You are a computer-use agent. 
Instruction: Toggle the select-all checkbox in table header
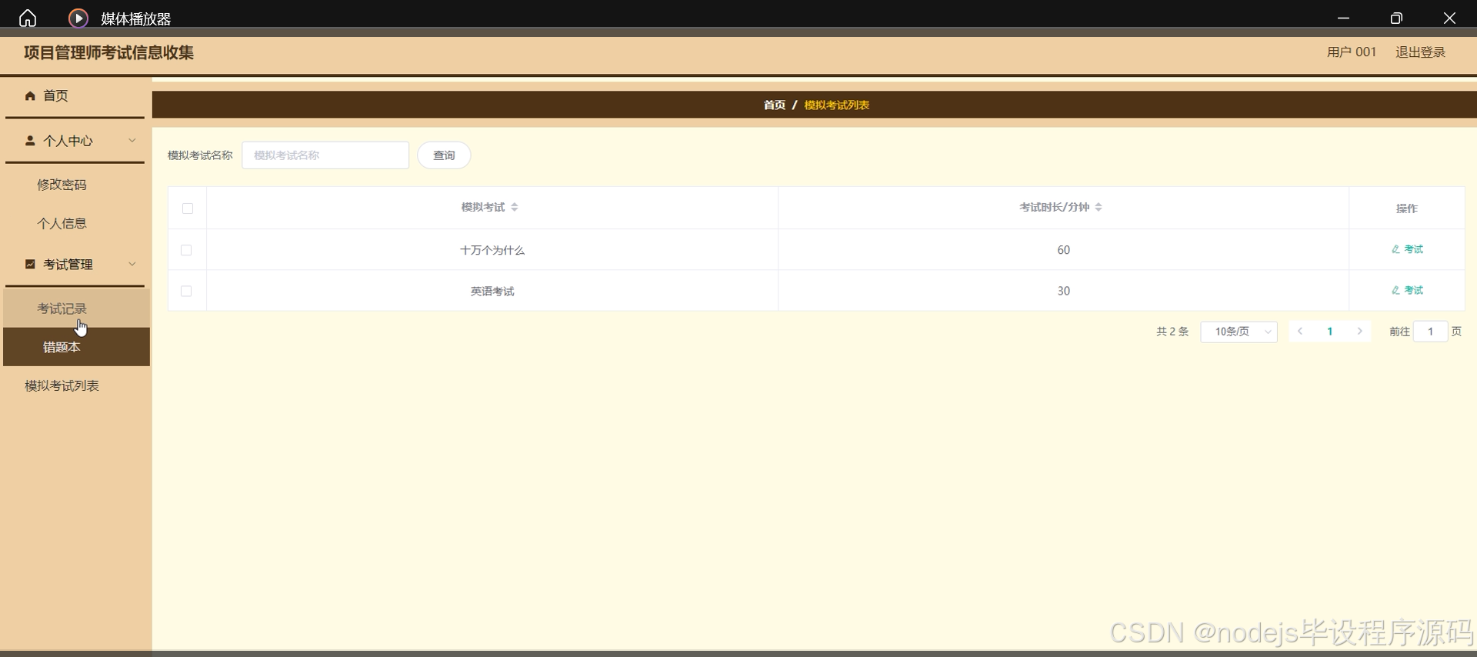point(188,208)
